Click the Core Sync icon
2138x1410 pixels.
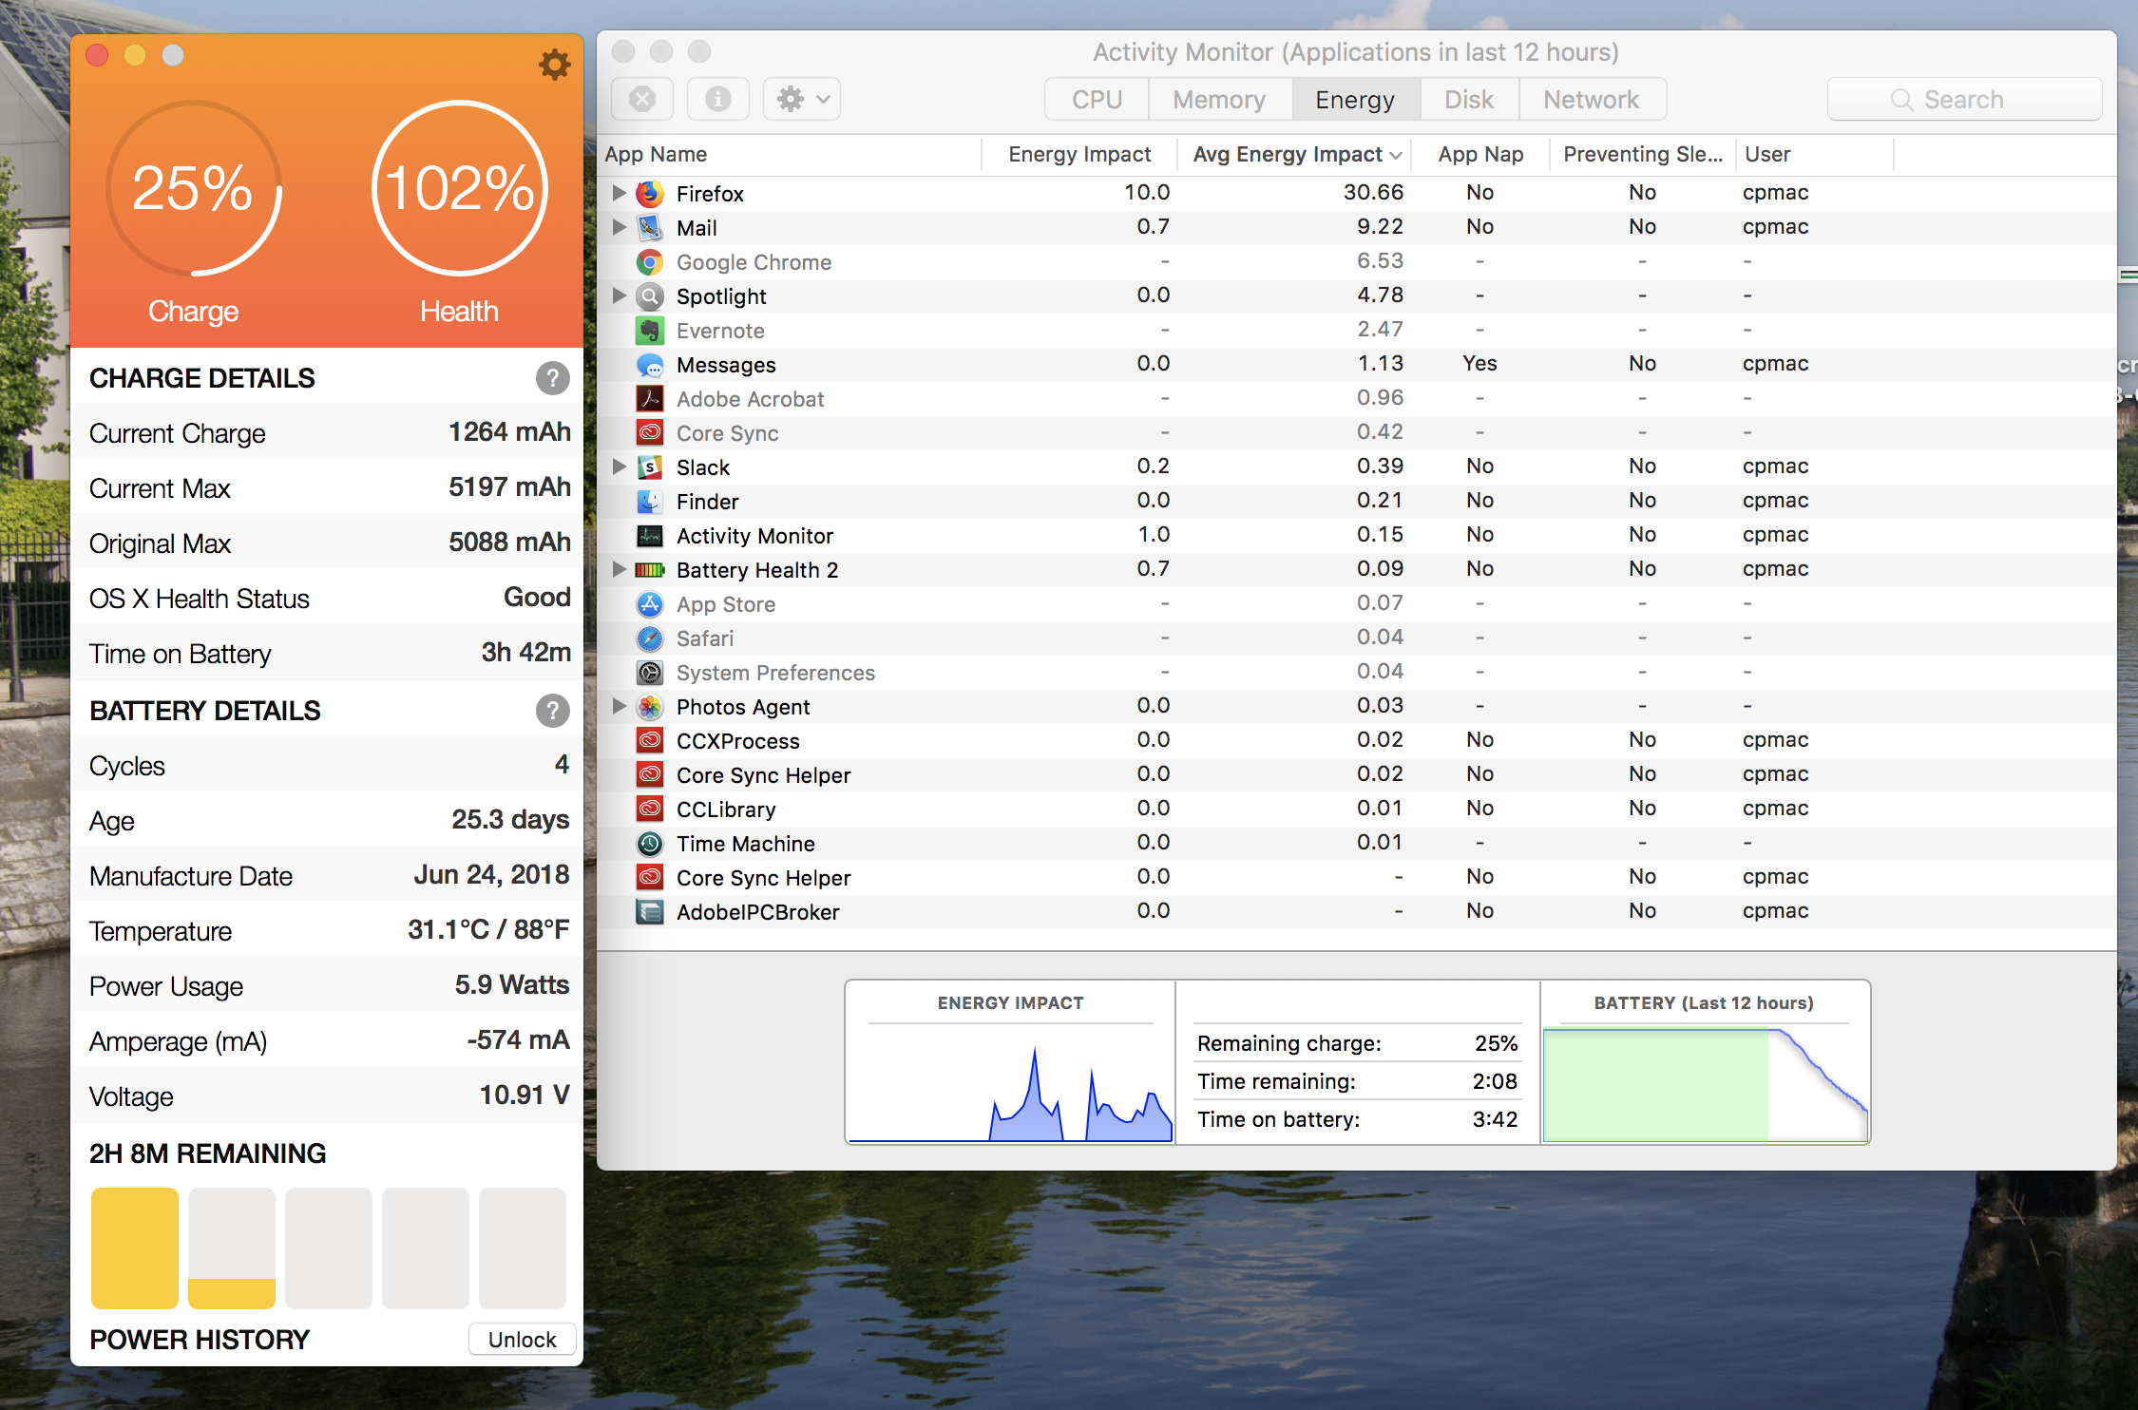pos(650,433)
